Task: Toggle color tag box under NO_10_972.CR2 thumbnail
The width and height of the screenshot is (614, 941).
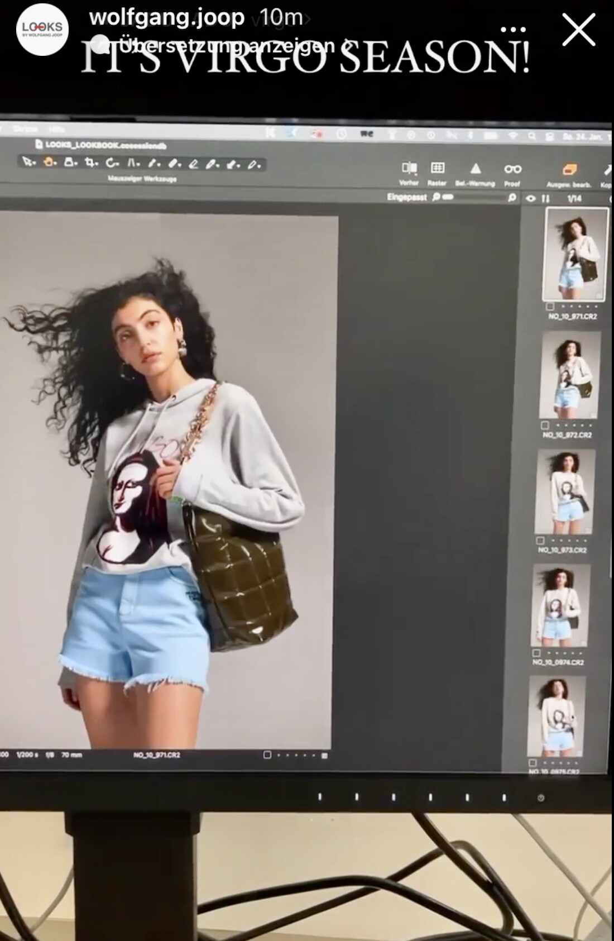Action: [545, 425]
